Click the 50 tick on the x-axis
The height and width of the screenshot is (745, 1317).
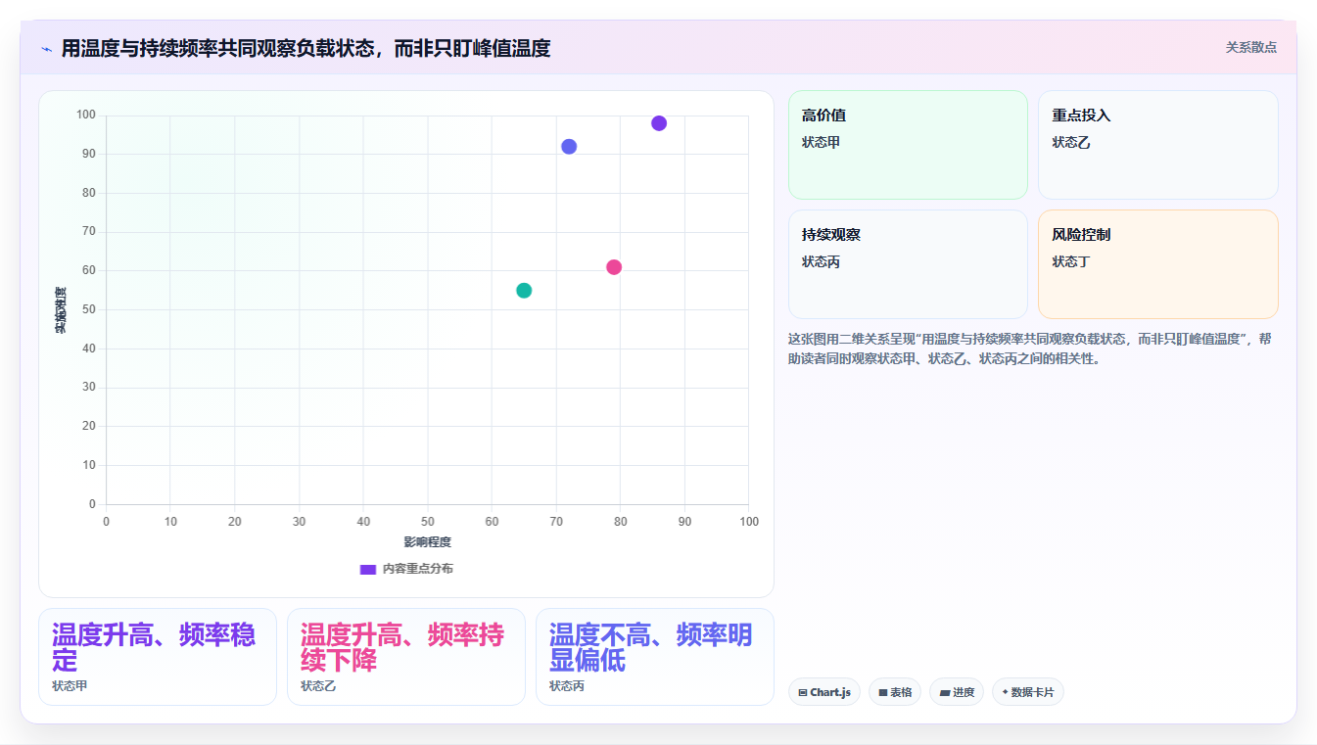(428, 522)
